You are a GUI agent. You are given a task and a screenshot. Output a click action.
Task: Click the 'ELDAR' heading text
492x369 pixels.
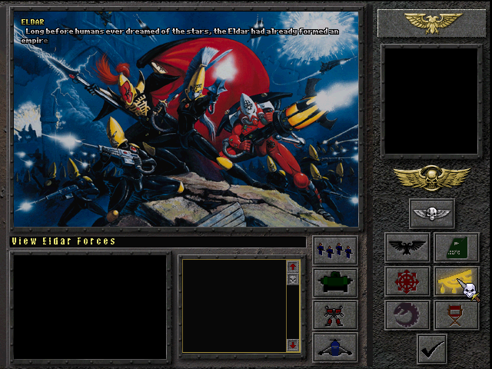[32, 22]
